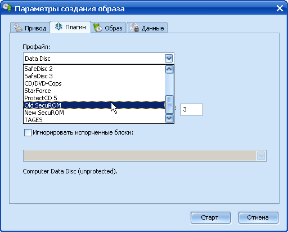Switch to the Данные tab

(x=147, y=28)
